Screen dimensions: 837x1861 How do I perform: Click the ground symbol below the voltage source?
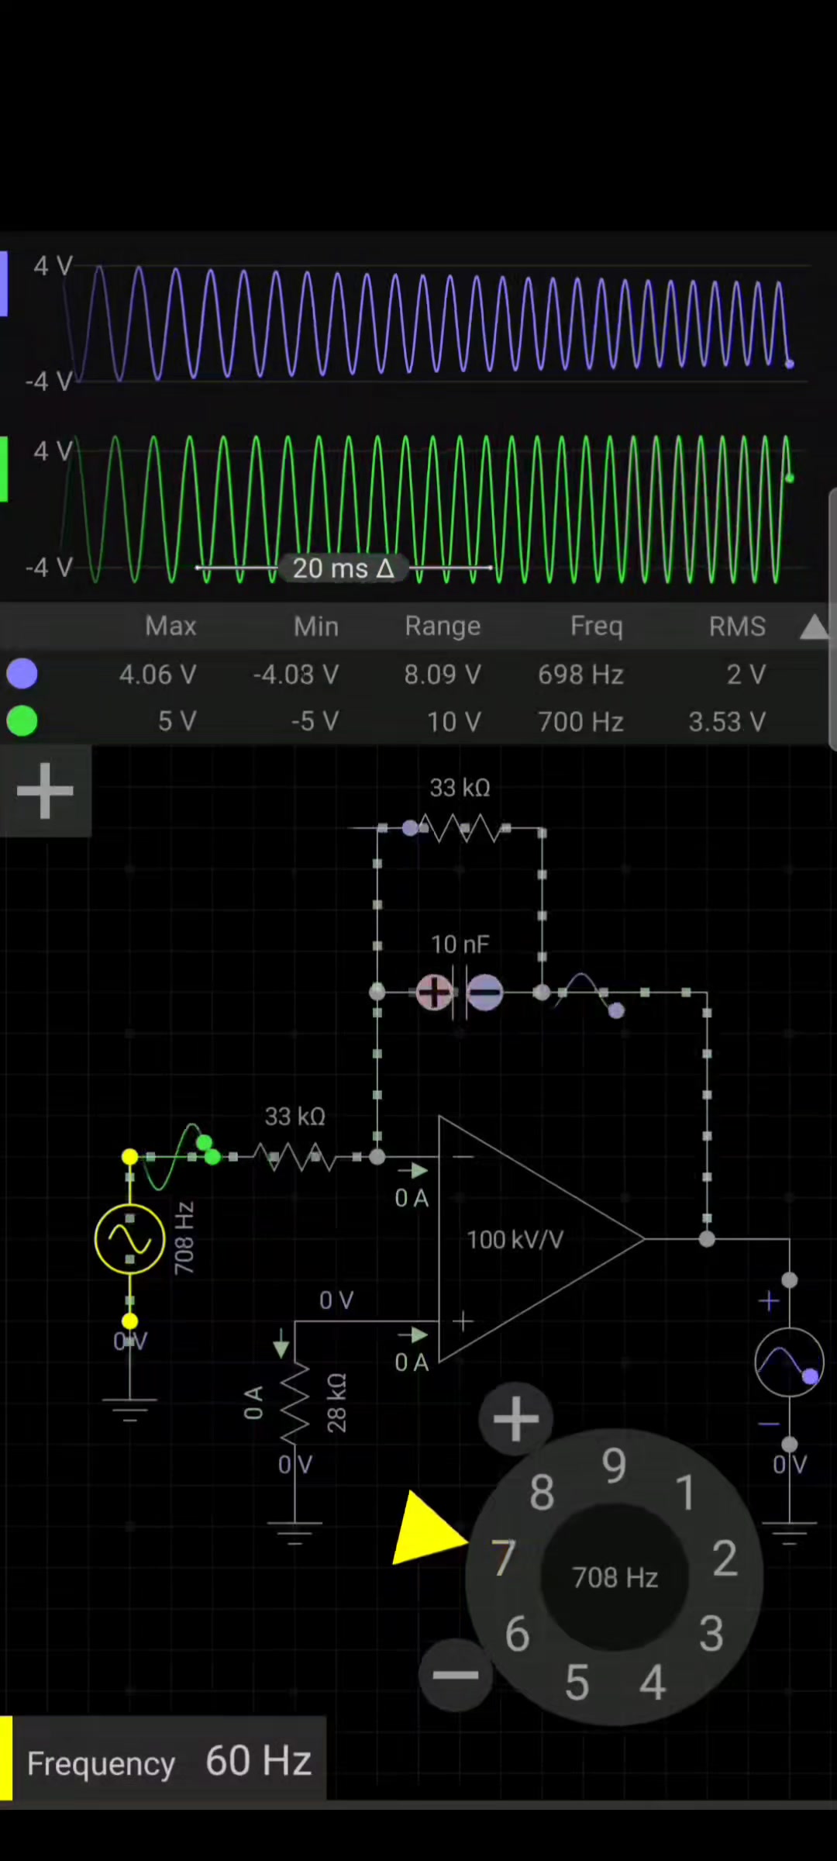click(x=129, y=1410)
